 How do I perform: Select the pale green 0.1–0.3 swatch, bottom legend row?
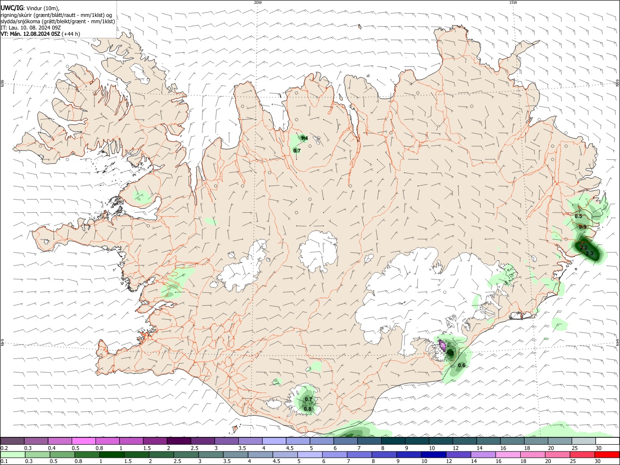pos(12,455)
